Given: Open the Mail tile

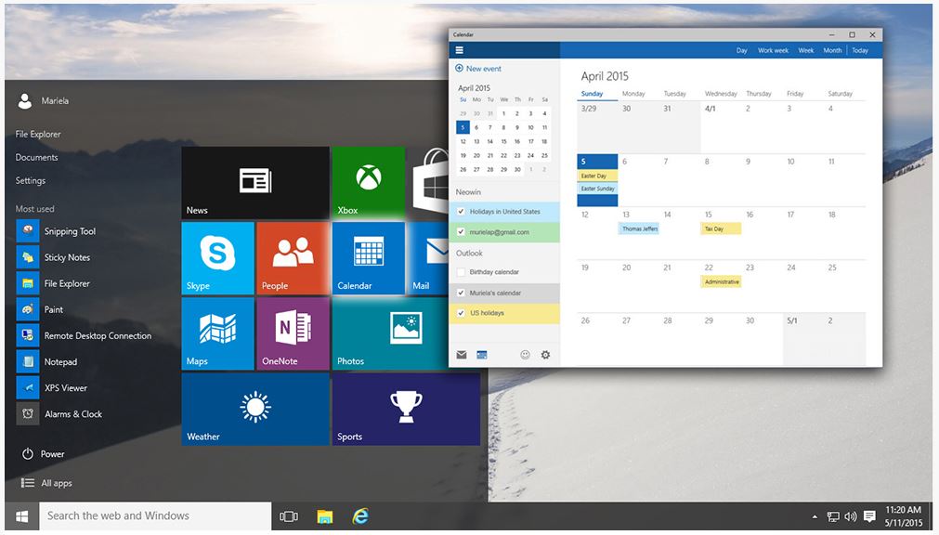Looking at the screenshot, I should 428,258.
